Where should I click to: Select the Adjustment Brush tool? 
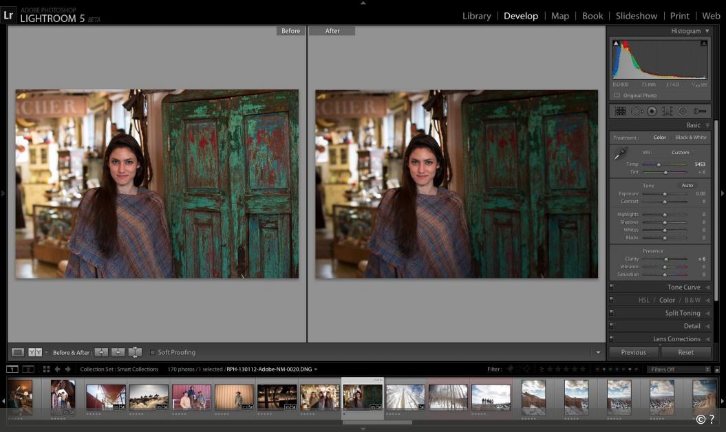[701, 111]
